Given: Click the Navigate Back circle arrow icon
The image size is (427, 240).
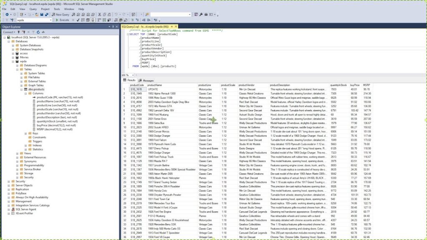Looking at the screenshot, I should click(x=7, y=15).
